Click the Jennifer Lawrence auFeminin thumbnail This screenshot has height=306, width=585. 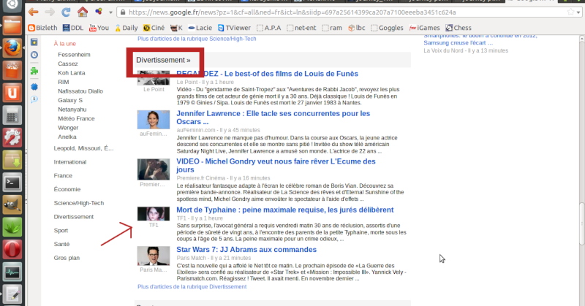click(154, 120)
